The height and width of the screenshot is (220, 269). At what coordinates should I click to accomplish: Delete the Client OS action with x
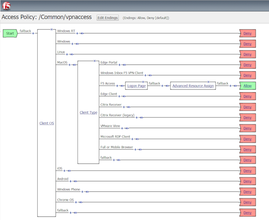pyautogui.click(x=52, y=30)
